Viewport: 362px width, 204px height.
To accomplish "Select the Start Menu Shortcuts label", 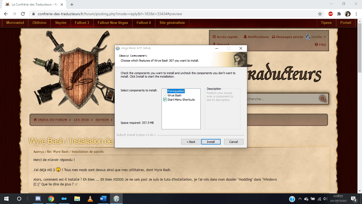I will (x=181, y=100).
